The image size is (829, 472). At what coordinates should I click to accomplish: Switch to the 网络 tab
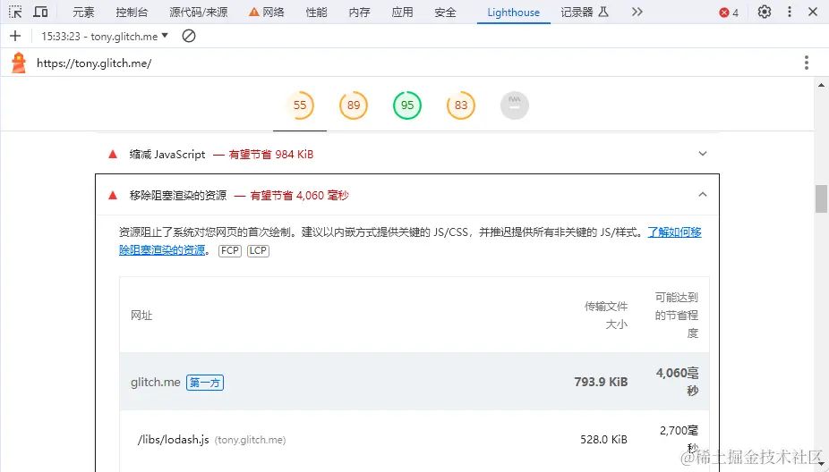click(267, 13)
